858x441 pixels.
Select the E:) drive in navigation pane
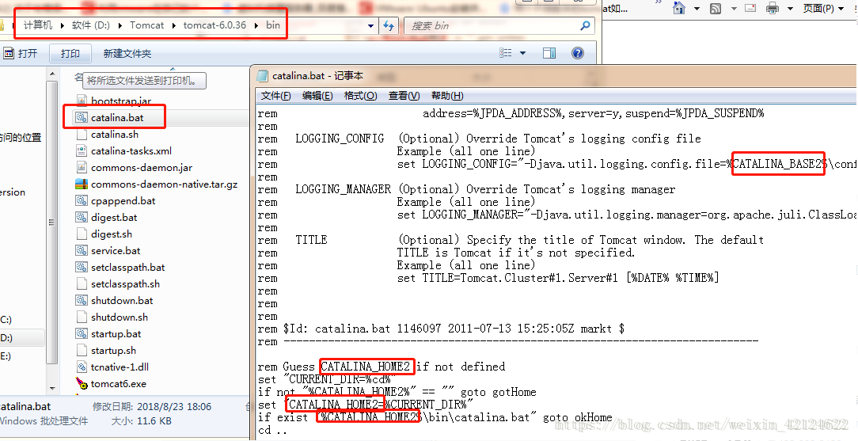click(x=6, y=356)
